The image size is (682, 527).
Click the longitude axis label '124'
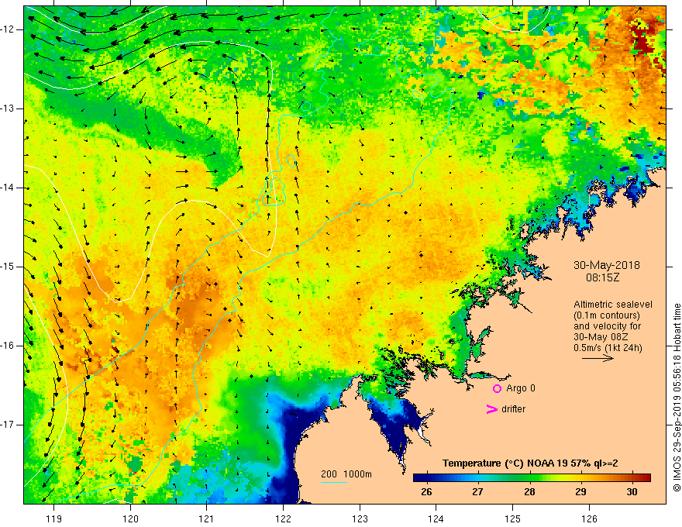[436, 518]
